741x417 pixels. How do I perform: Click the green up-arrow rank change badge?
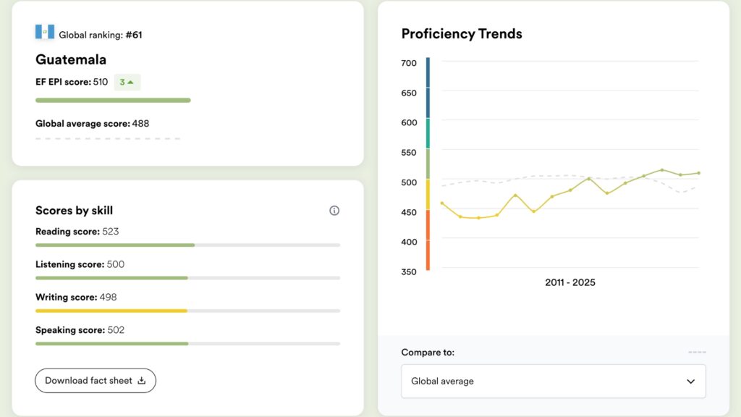(127, 83)
